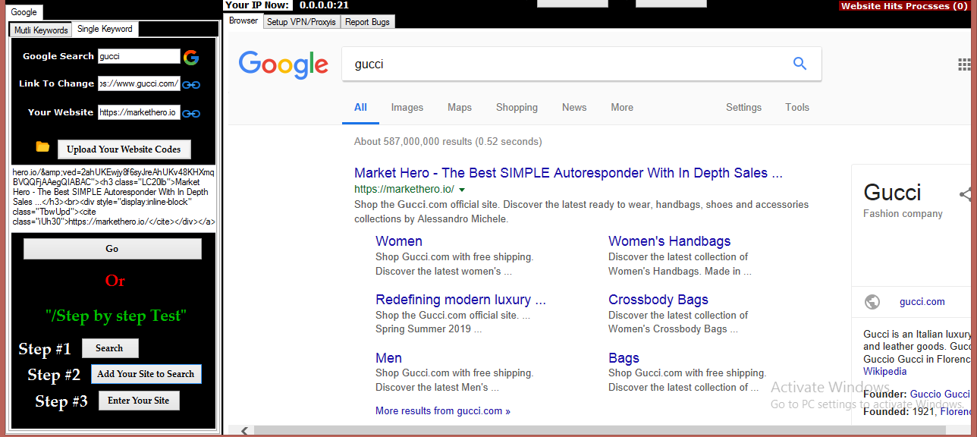
Task: Click the horizontal scrollbar left arrow
Action: click(243, 430)
